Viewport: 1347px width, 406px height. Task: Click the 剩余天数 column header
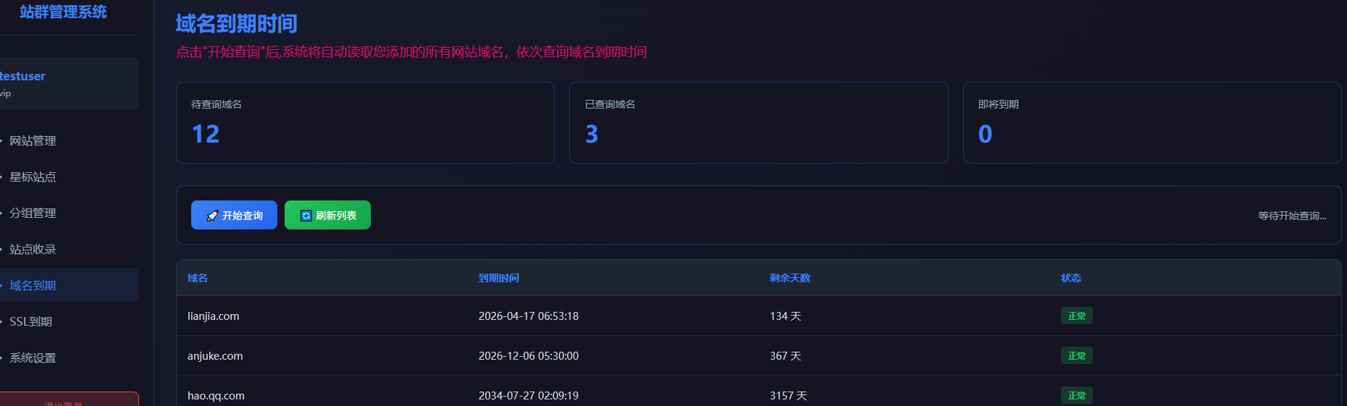click(x=789, y=278)
